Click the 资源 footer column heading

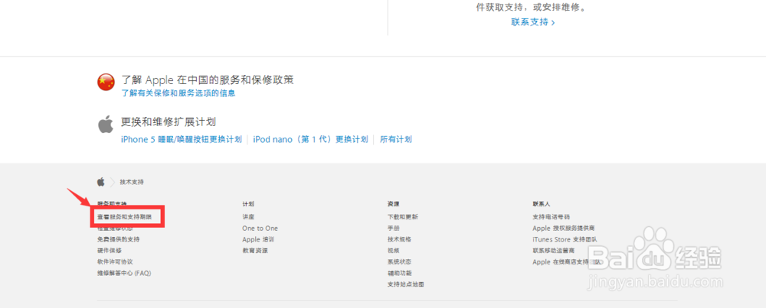393,204
